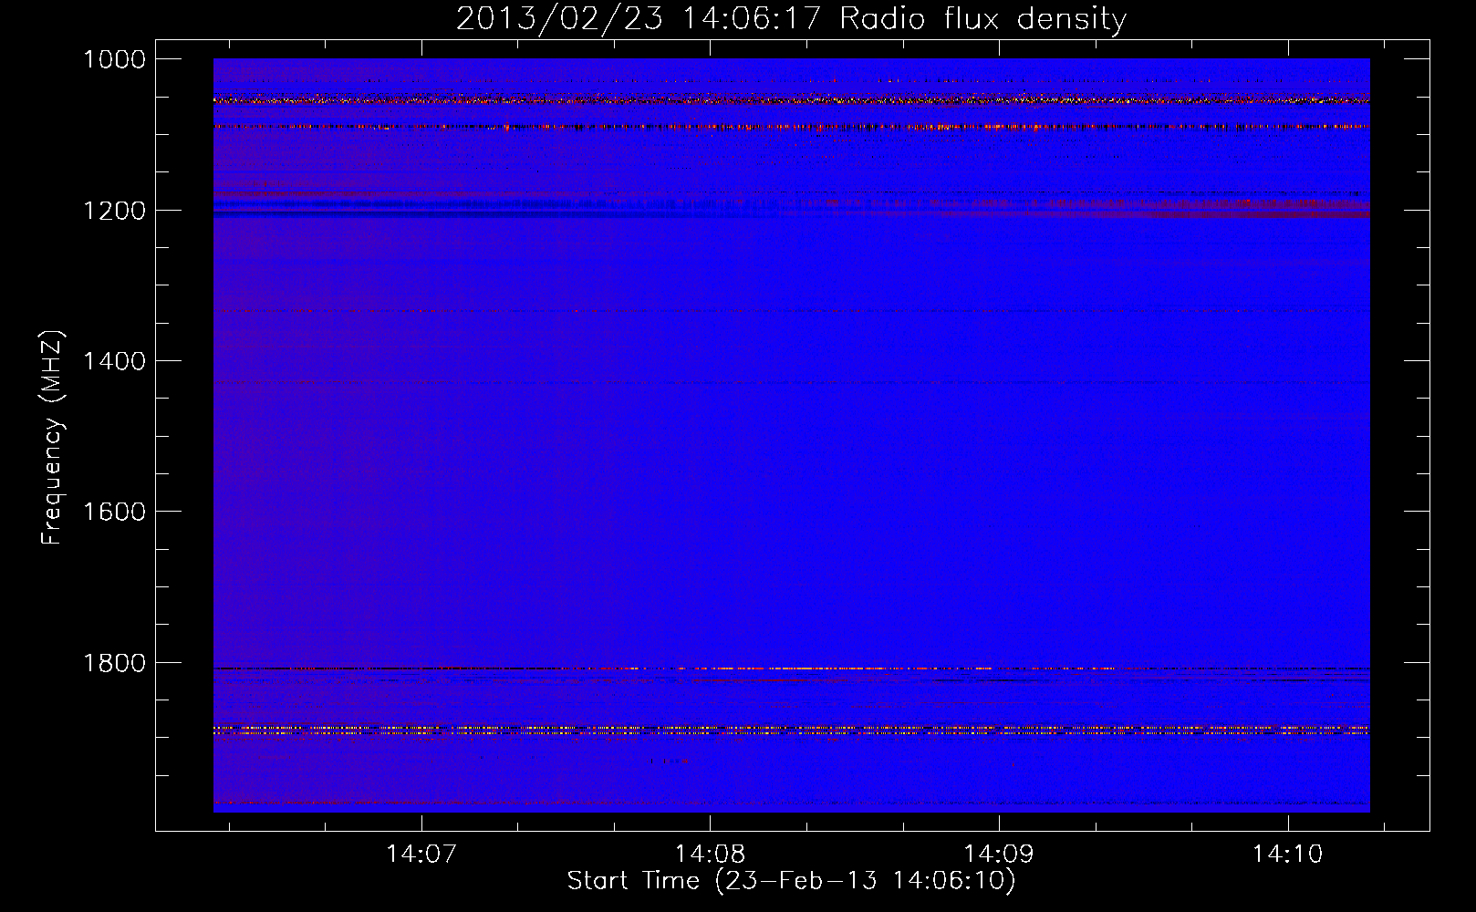The image size is (1476, 912).
Task: Click the 14:09 time tick label
Action: (x=999, y=855)
